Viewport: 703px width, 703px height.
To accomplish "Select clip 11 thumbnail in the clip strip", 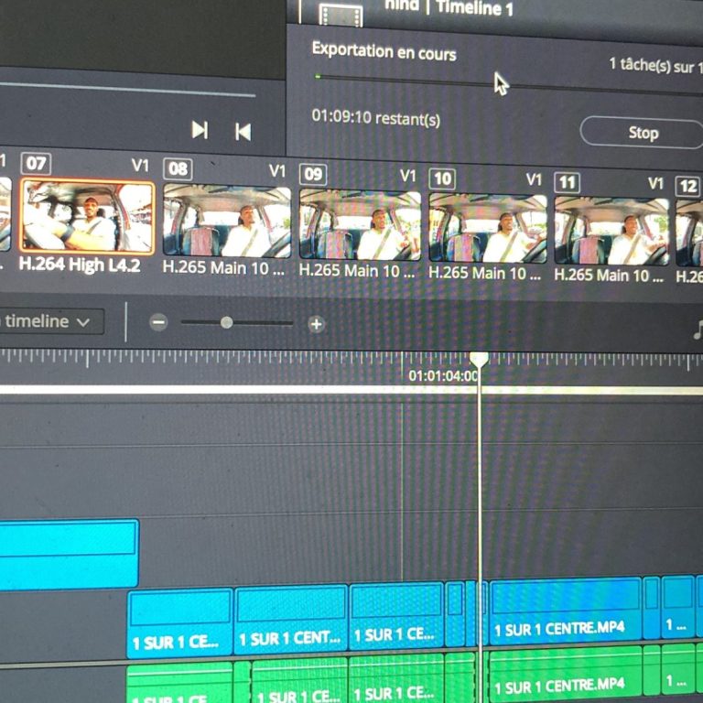I will [x=611, y=230].
